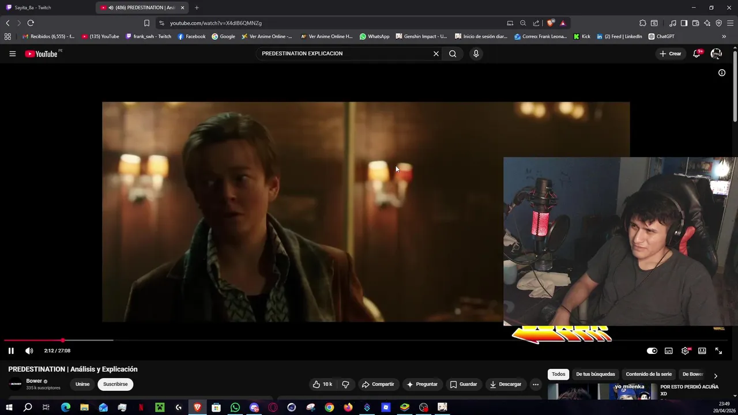Screen dimensions: 738x415
Task: Mute the video volume
Action: point(29,350)
